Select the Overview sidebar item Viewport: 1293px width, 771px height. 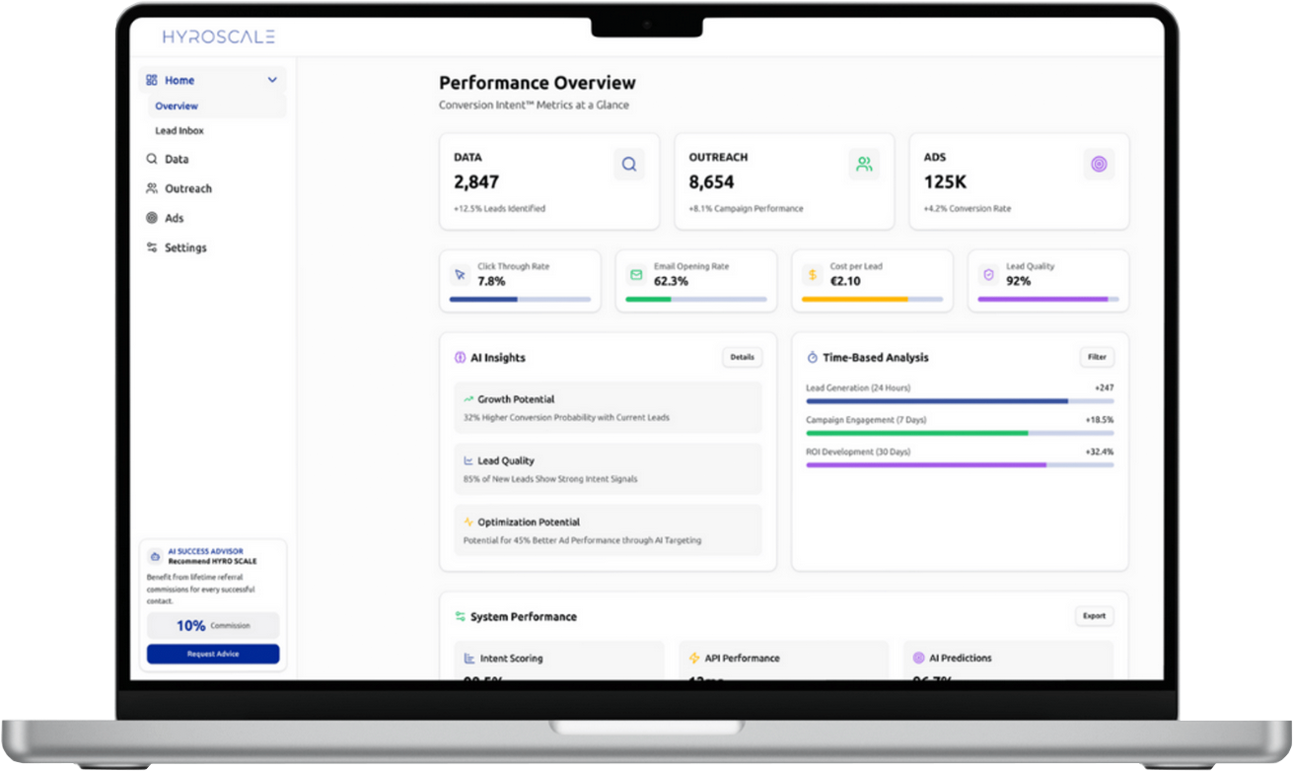coord(177,105)
